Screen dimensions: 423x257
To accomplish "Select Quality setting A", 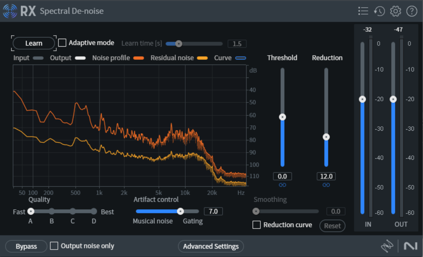I will point(31,211).
